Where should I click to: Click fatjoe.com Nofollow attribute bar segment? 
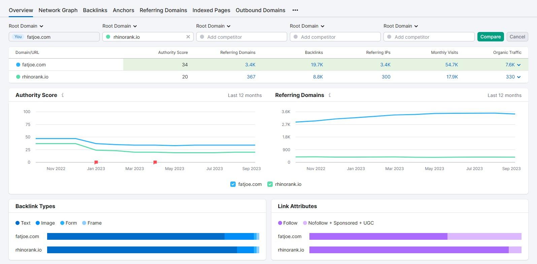tap(484, 236)
